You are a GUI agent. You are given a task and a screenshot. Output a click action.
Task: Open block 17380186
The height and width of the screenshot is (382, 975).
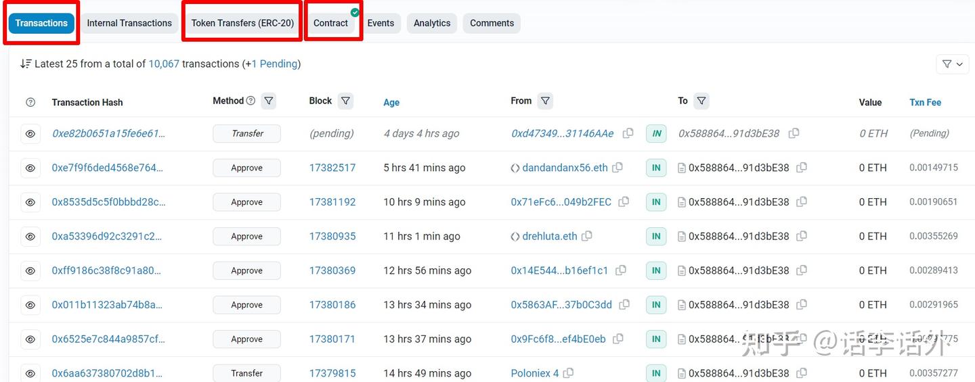(332, 305)
